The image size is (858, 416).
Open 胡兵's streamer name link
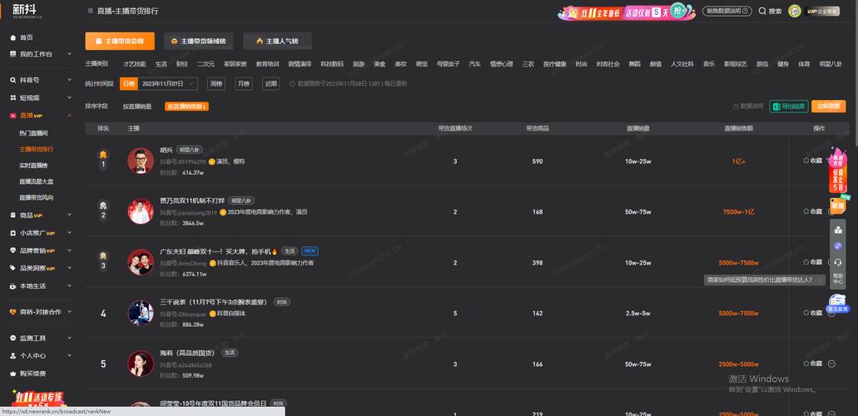(166, 150)
